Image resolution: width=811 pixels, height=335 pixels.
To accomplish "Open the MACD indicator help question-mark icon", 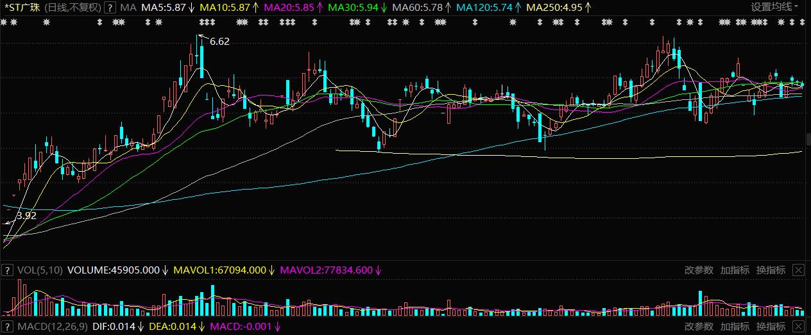I will pyautogui.click(x=8, y=327).
